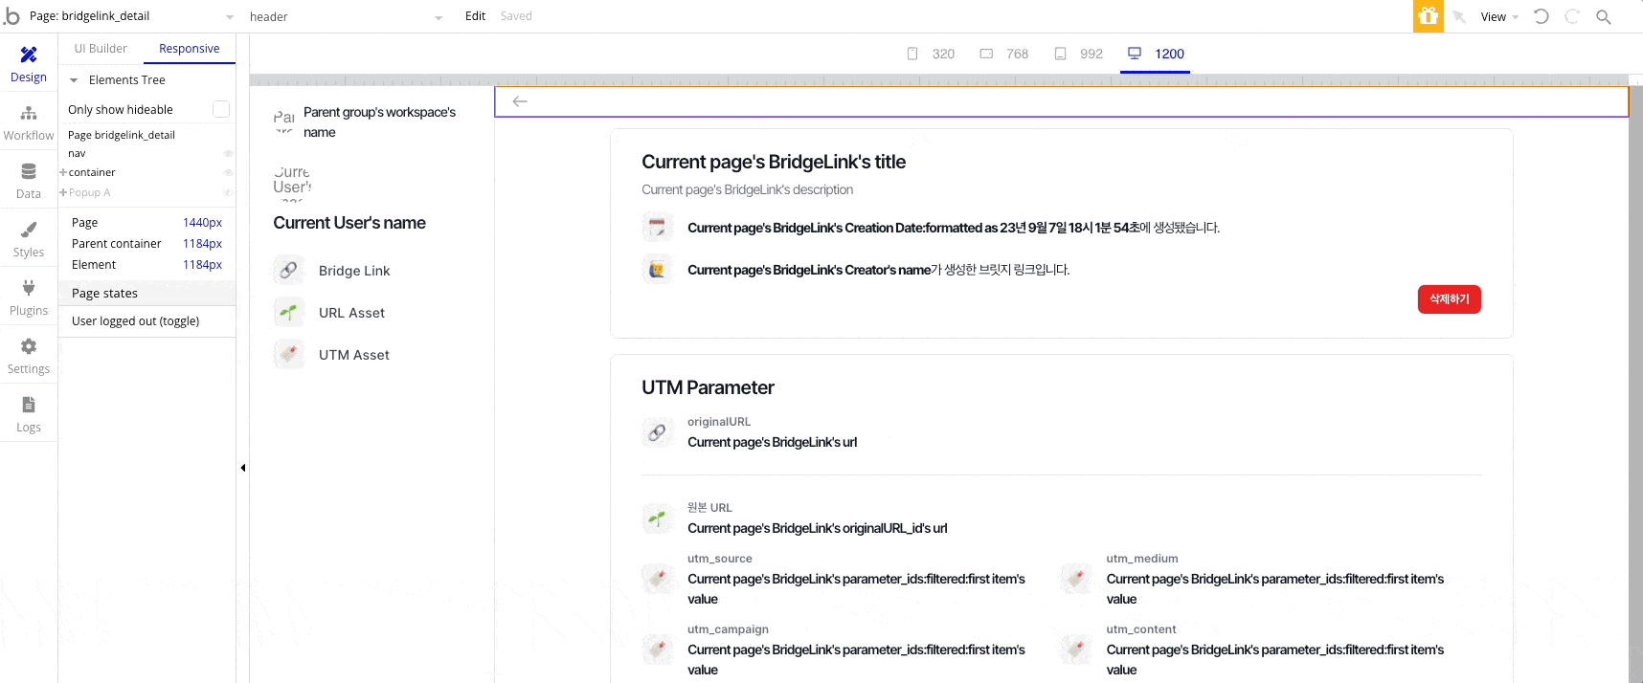Toggle visibility eye for container element
1643x683 pixels.
[x=228, y=172]
